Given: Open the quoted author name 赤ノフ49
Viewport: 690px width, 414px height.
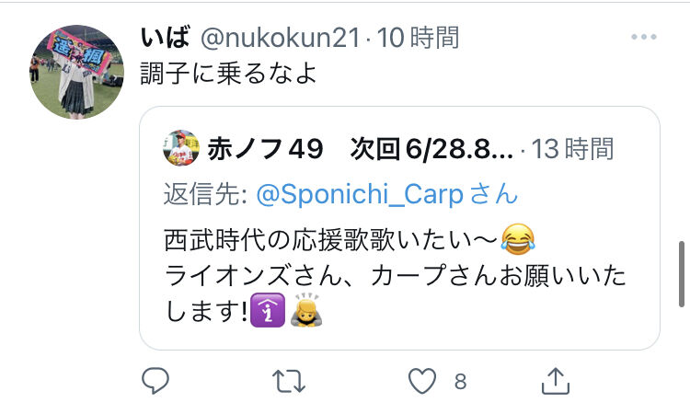Looking at the screenshot, I should (265, 149).
